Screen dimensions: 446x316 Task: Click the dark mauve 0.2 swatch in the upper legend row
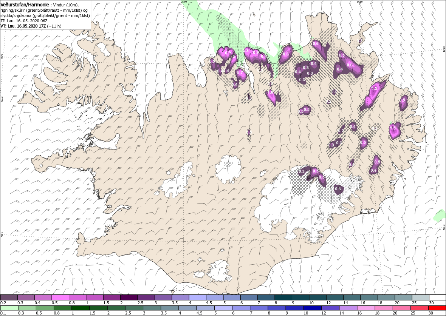click(x=9, y=298)
